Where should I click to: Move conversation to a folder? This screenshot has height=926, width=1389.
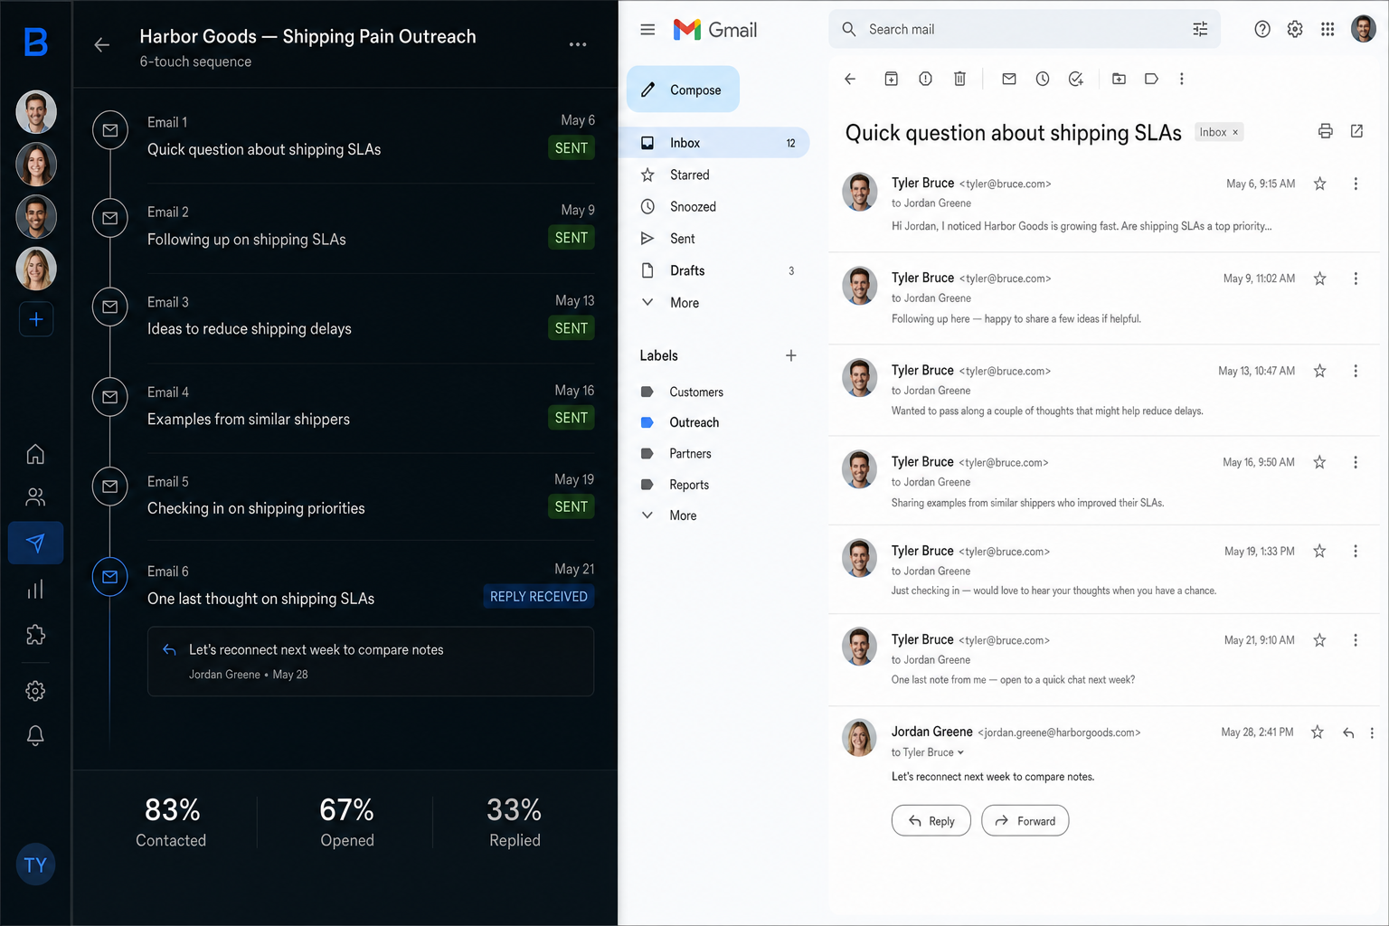click(1119, 79)
